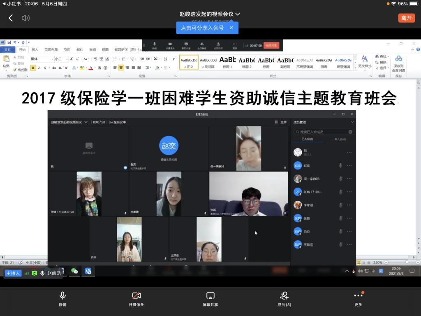Tap the back arrow to leave meeting view

click(11, 18)
